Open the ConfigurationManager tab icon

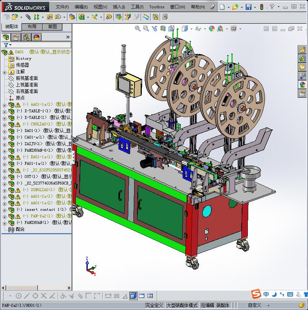[x=26, y=37]
